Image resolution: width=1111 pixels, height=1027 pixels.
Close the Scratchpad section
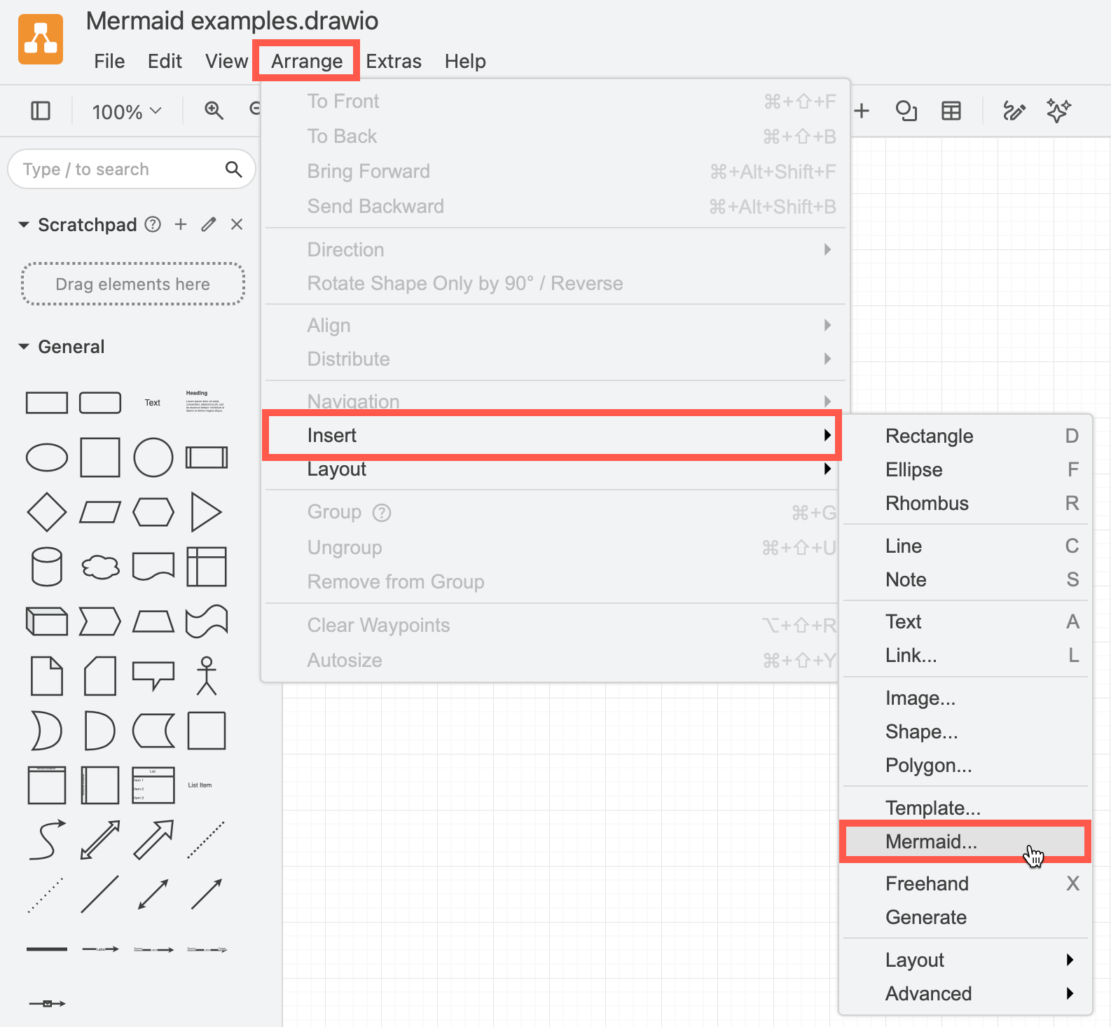click(237, 224)
